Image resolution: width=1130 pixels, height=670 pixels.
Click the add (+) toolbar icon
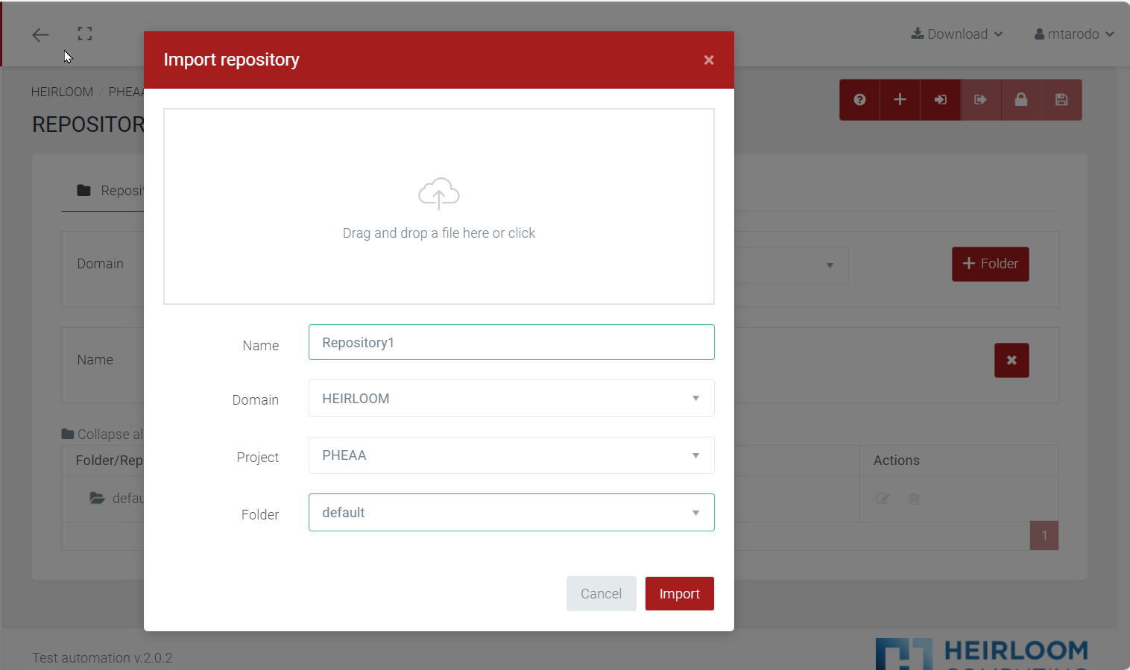(900, 99)
